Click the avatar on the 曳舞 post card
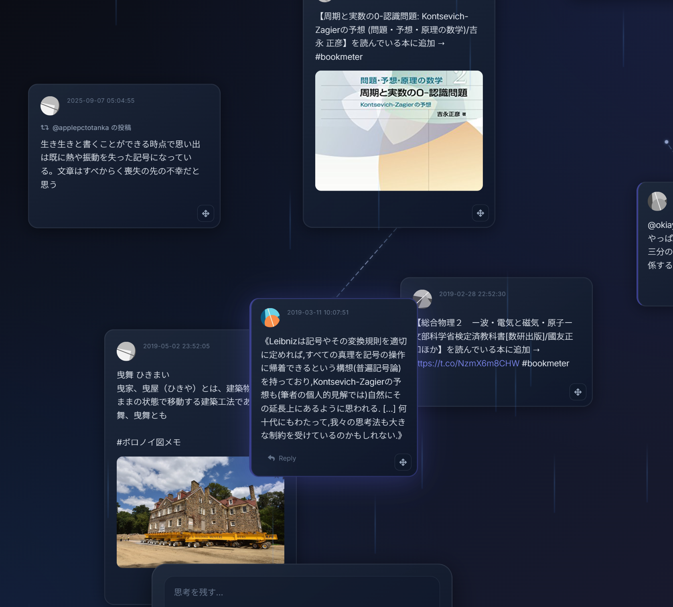Viewport: 673px width, 607px height. [126, 351]
